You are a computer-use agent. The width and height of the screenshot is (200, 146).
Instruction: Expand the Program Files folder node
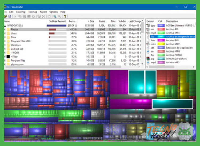tap(5, 61)
